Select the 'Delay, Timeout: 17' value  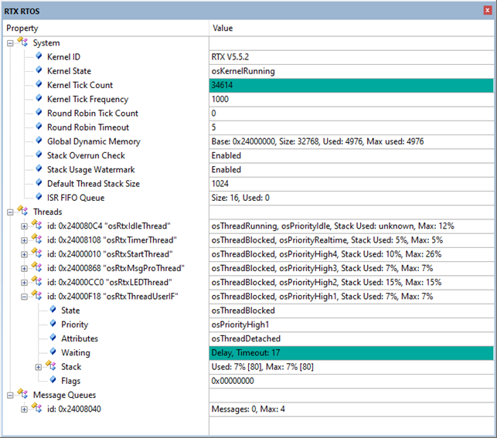point(352,353)
